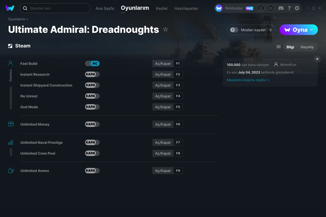Click Aç/Kapat button for Unlimited Money
Image resolution: width=326 pixels, height=217 pixels.
click(163, 124)
